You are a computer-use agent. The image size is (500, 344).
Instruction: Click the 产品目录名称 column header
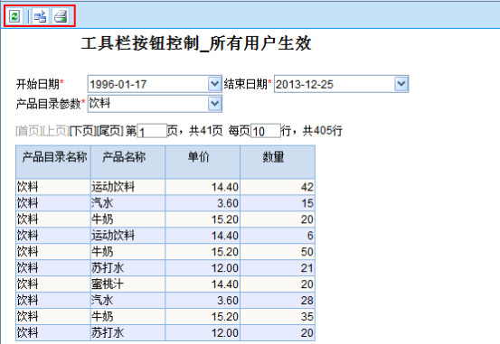[x=53, y=162]
